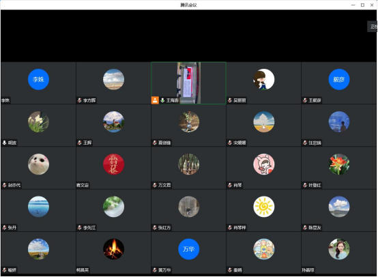Viewport: 378px width, 277px height.
Task: Select the pink bunny girl cartoon avatar
Action: (x=264, y=164)
